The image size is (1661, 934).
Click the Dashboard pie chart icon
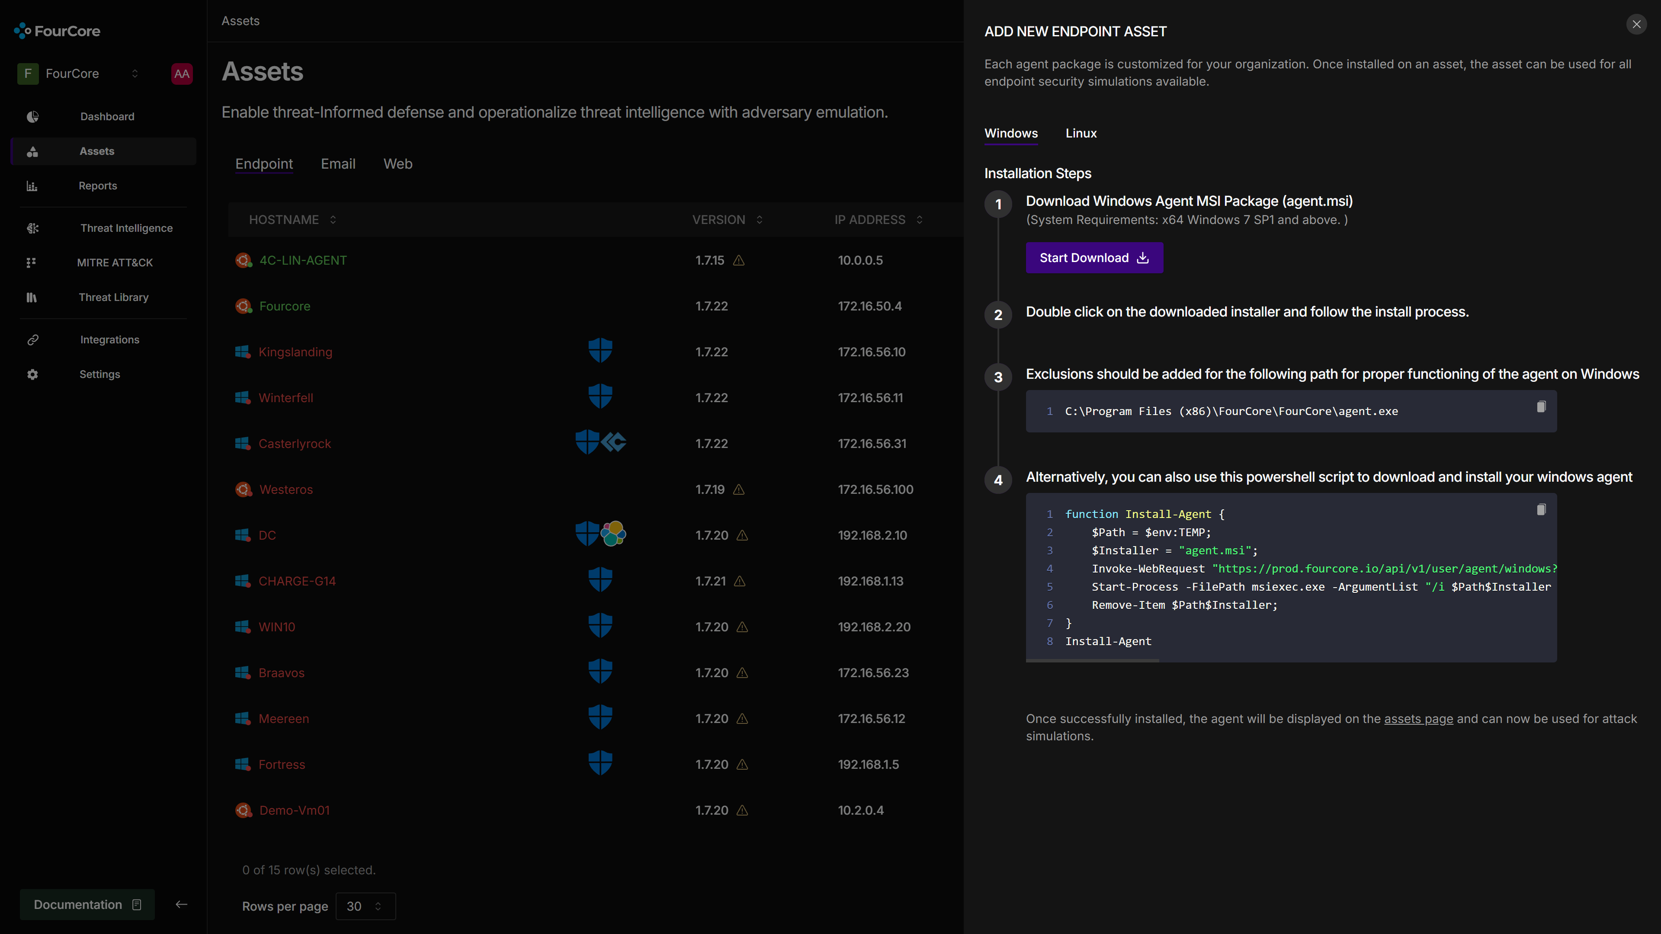tap(32, 117)
